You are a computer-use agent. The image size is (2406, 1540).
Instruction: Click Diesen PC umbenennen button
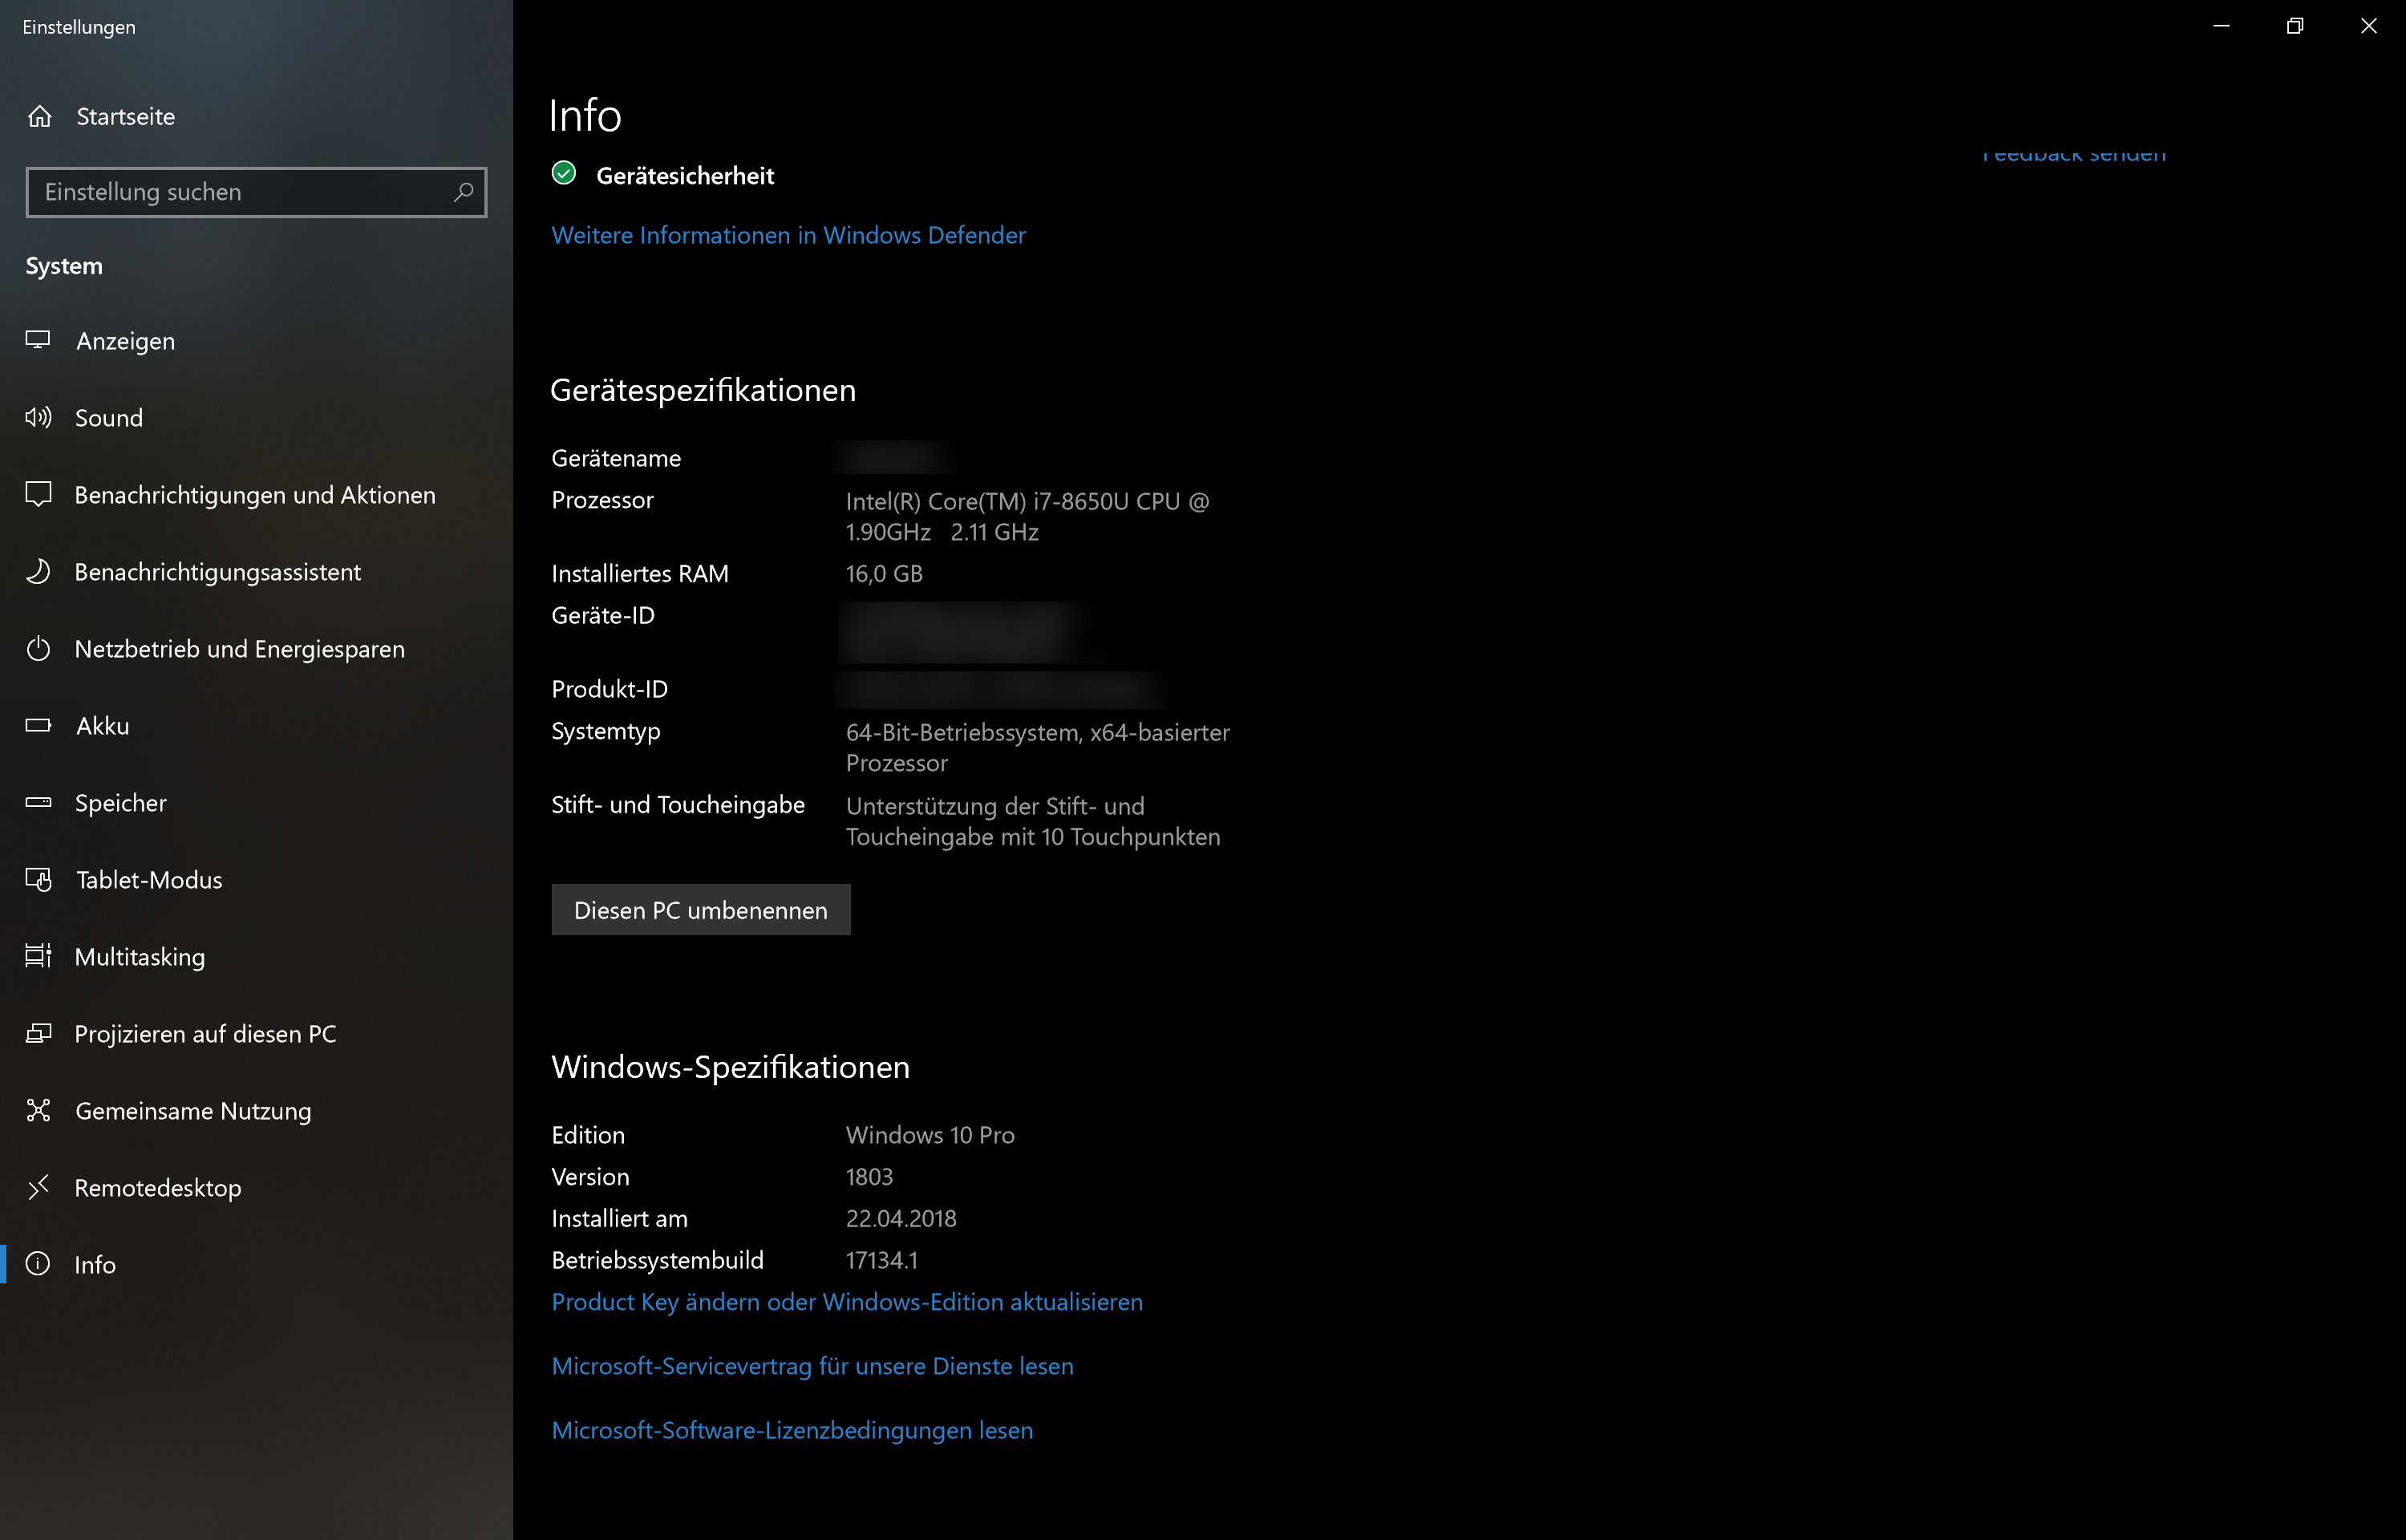[701, 910]
